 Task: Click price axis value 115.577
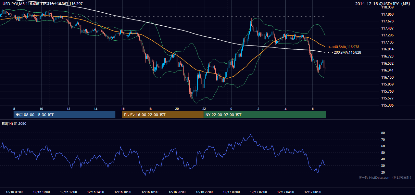387,98
